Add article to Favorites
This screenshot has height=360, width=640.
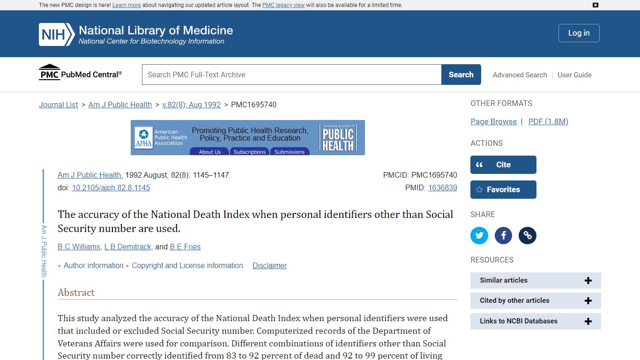(x=503, y=189)
